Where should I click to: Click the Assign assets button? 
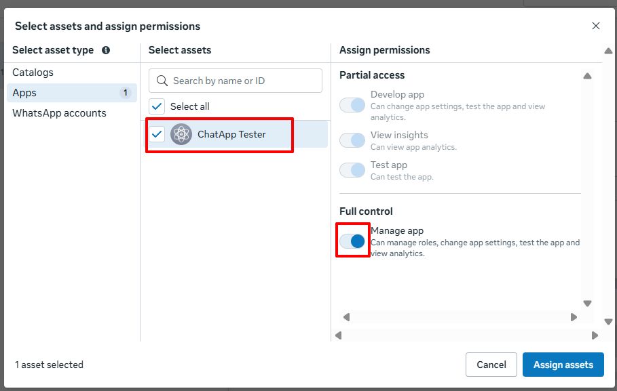coord(563,365)
